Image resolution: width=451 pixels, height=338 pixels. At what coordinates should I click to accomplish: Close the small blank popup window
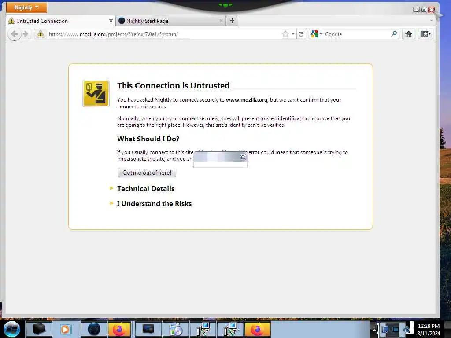(243, 157)
